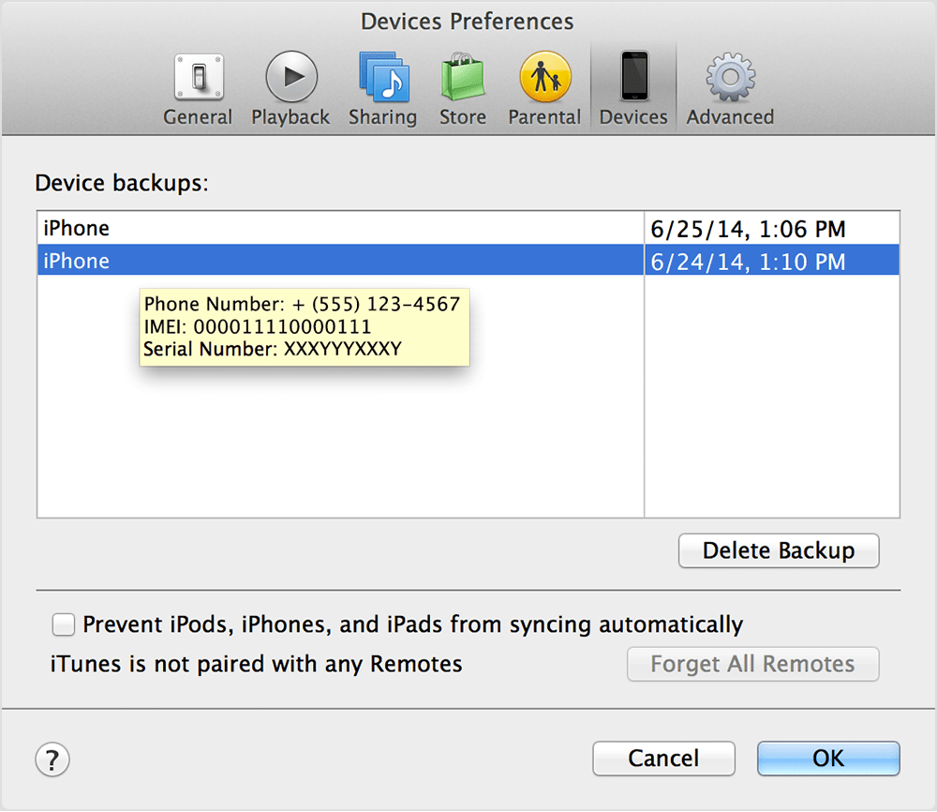Click the Forget All Remotes button
The height and width of the screenshot is (812, 937).
752,664
